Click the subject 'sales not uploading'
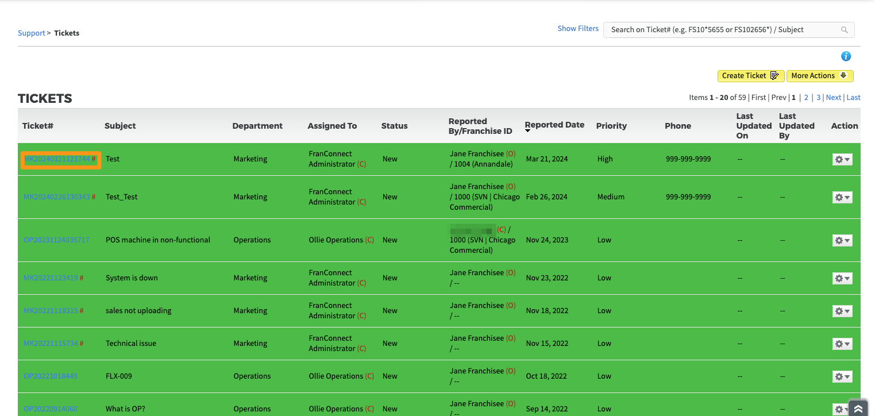The image size is (875, 416). click(138, 311)
